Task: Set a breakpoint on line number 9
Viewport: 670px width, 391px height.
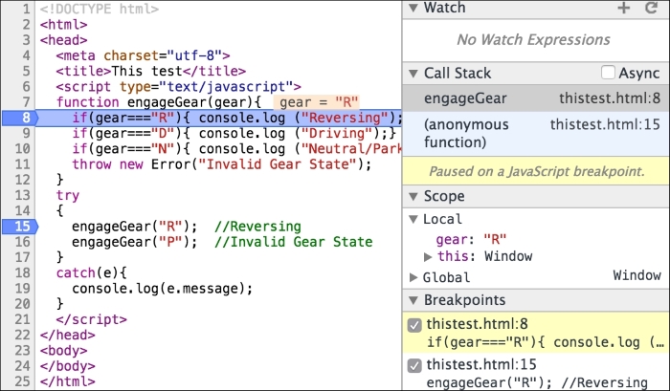Action: 26,133
